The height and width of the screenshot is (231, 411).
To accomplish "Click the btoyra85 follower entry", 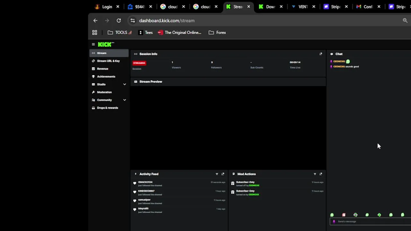I will click(x=179, y=210).
